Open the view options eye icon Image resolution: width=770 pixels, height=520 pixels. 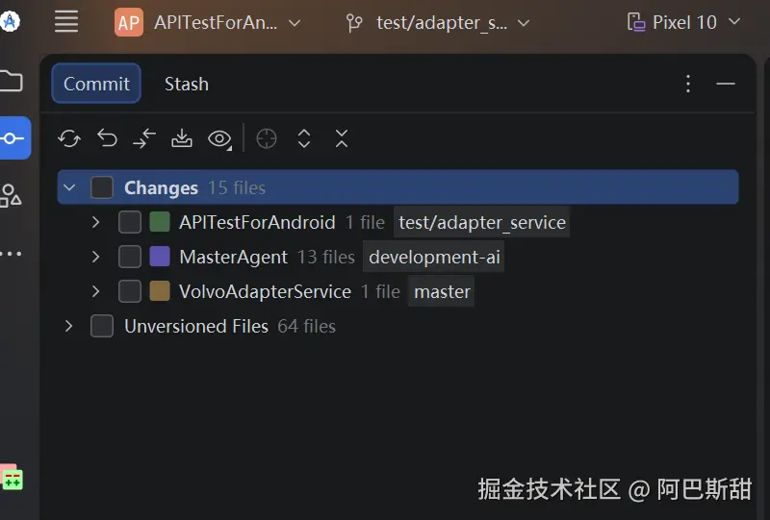coord(219,138)
